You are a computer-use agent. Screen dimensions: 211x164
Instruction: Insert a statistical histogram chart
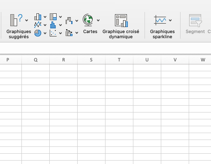[x=53, y=25]
